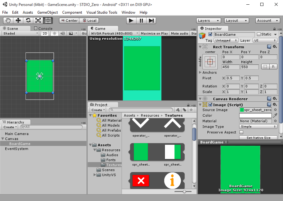Open Rect Transform gear settings
The height and width of the screenshot is (201, 283).
tap(275, 47)
